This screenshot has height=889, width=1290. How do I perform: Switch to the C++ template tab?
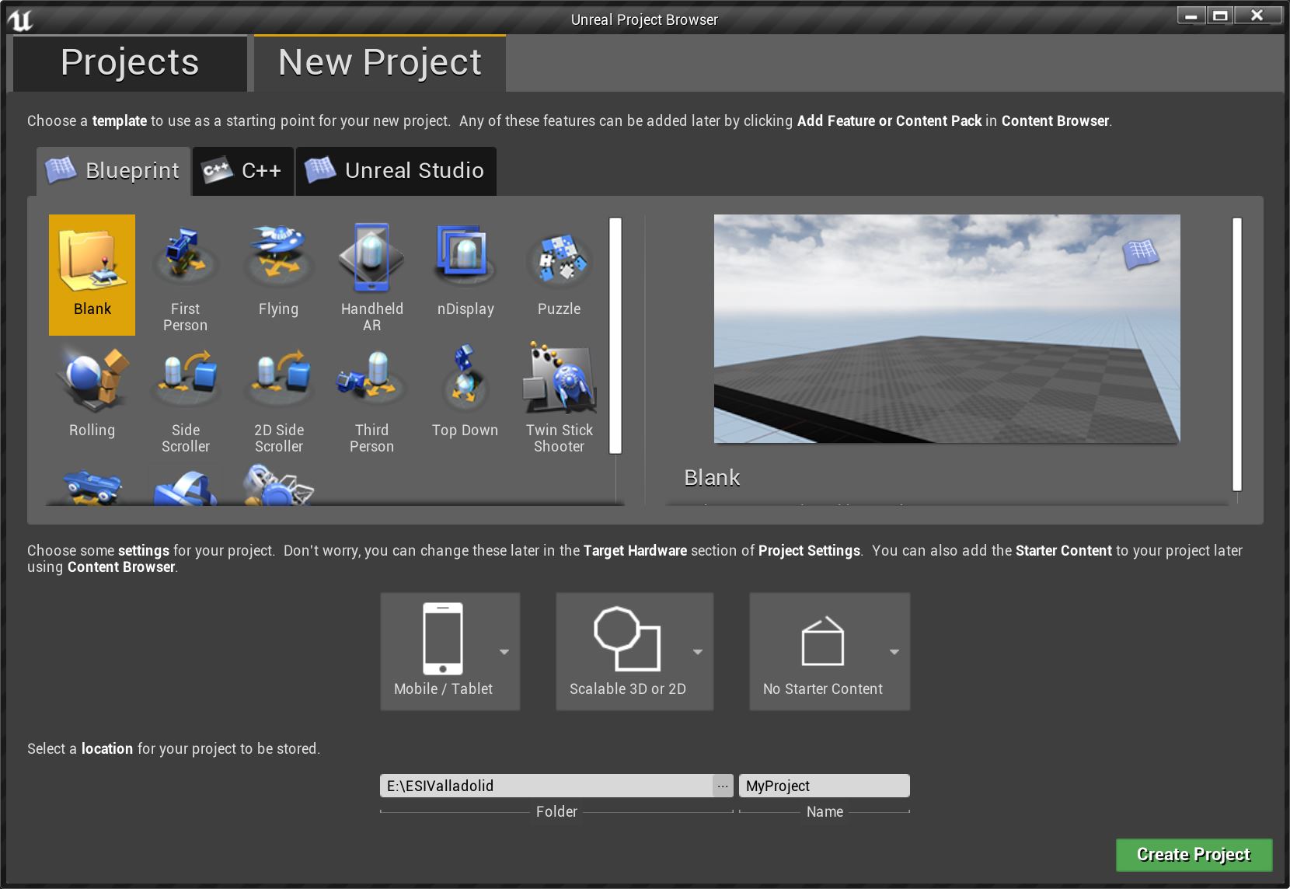point(242,171)
